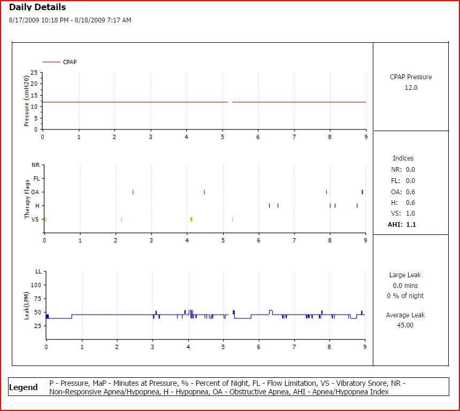The width and height of the screenshot is (460, 411).
Task: Click the Large Leak 0.0 mins reading
Action: [x=405, y=286]
